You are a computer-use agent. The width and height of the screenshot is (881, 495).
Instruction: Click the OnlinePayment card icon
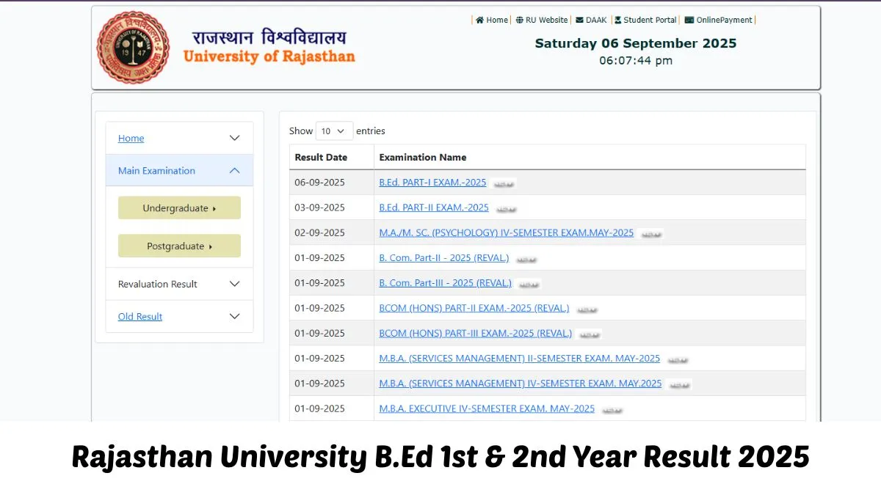click(689, 21)
